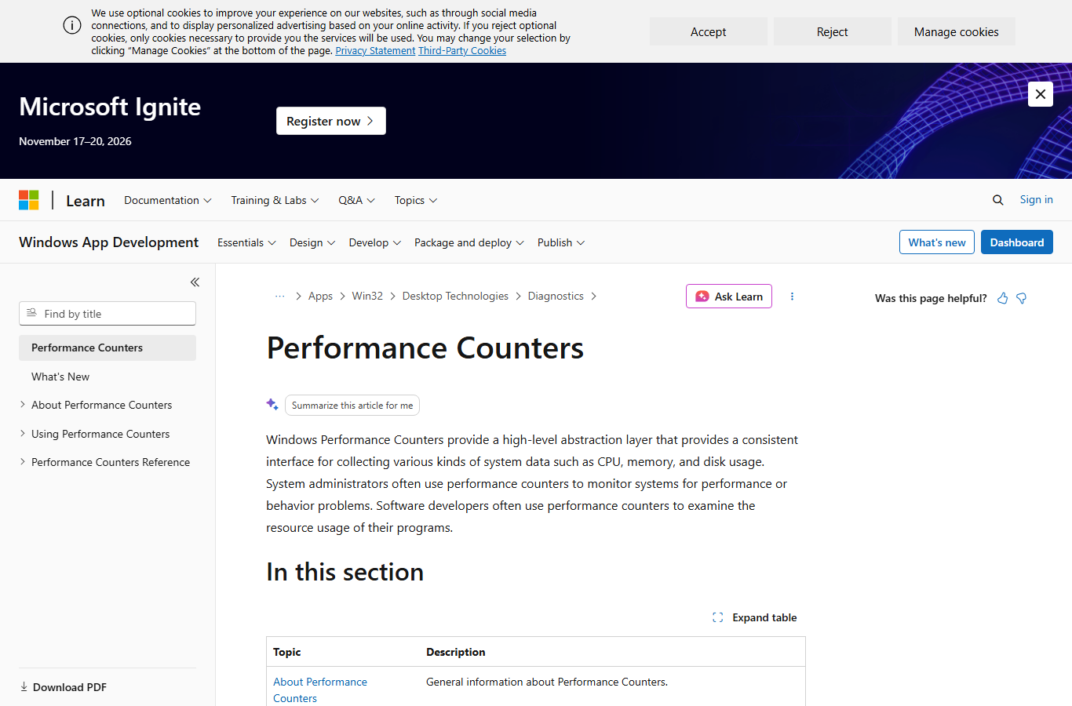Click the Expand table icon

coord(717,617)
